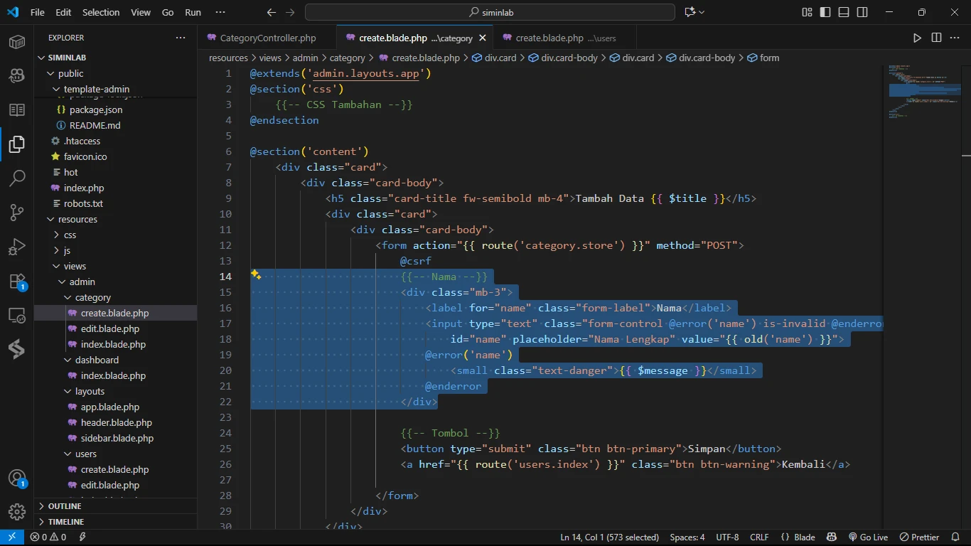Click the sparkle code action icon on line 14
Image resolution: width=971 pixels, height=546 pixels.
[256, 276]
